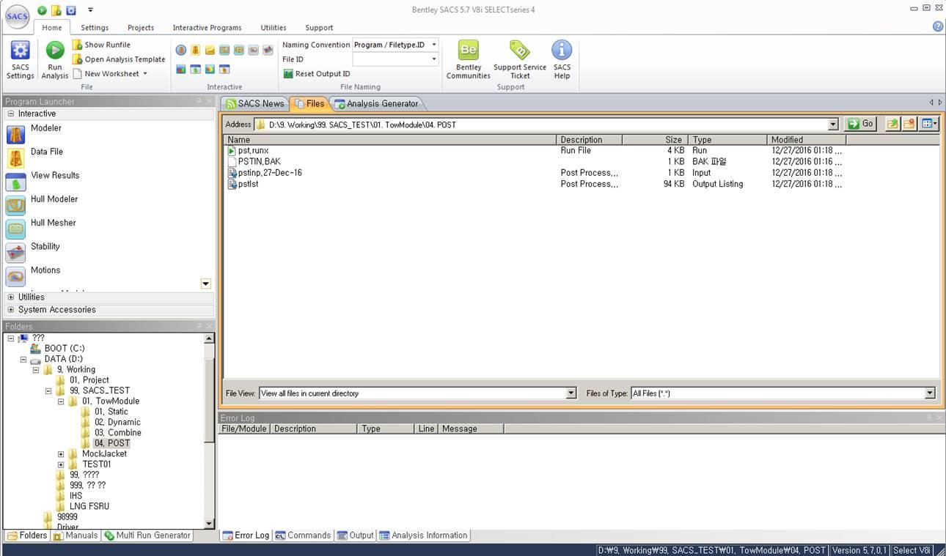Sort files by the Modified column
The height and width of the screenshot is (556, 946).
click(x=806, y=139)
